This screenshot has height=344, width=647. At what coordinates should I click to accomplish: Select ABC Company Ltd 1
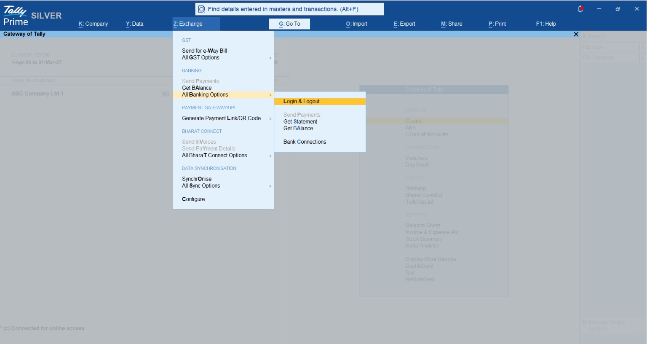[37, 94]
